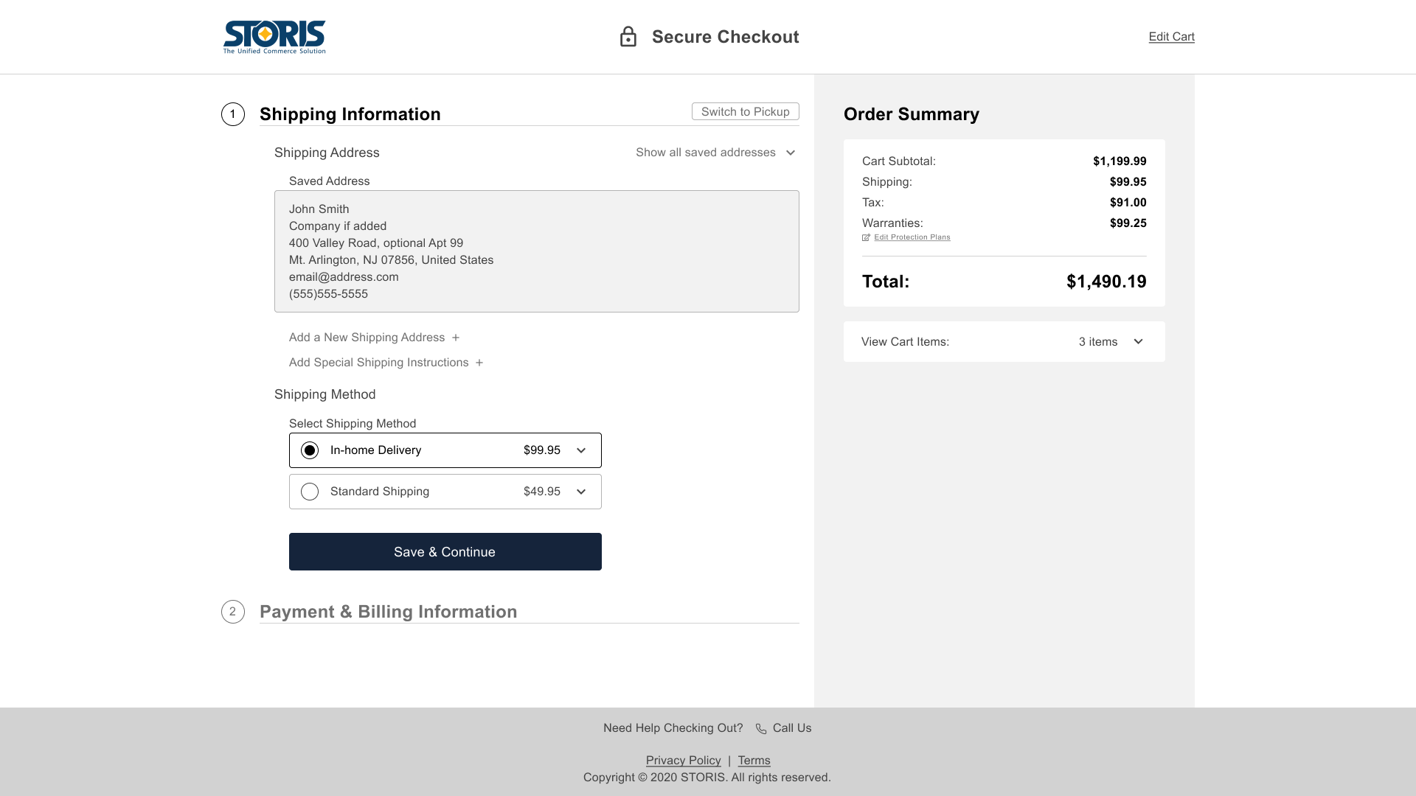Screen dimensions: 1416x796
Task: Click the phone icon next to Call Us
Action: click(x=761, y=729)
